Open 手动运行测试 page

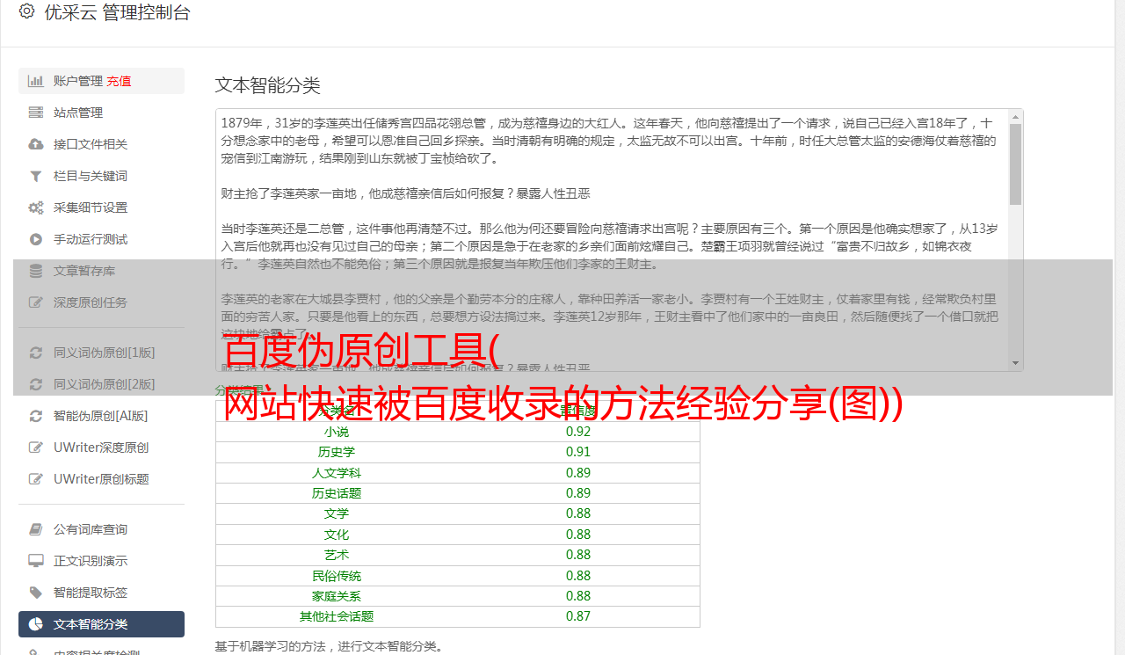[x=101, y=239]
